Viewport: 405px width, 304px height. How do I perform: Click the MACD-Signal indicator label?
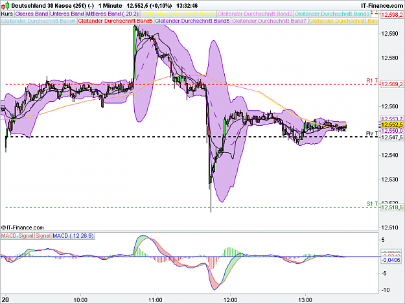click(17, 236)
